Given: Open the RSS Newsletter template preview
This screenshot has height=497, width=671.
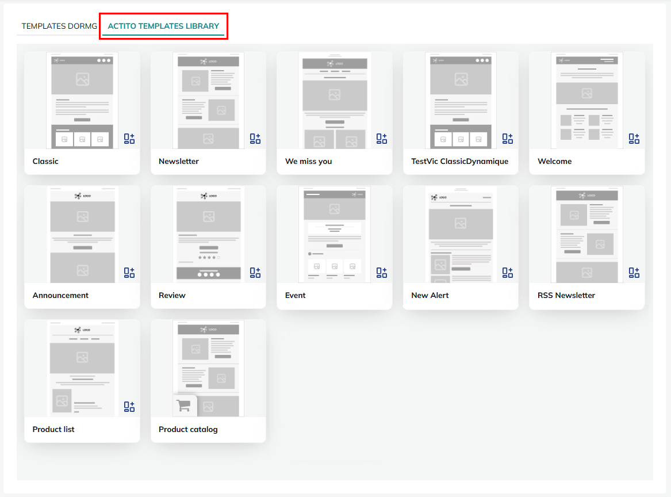Looking at the screenshot, I should (x=587, y=234).
